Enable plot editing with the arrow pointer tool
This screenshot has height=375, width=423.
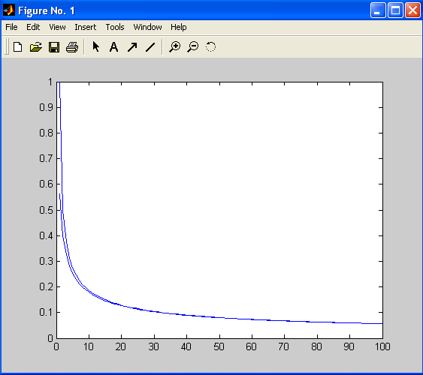pos(95,46)
